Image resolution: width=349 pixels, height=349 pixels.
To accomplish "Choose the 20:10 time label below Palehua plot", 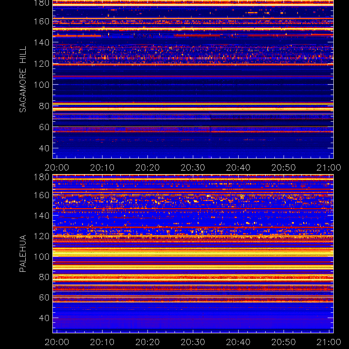I will click(102, 342).
